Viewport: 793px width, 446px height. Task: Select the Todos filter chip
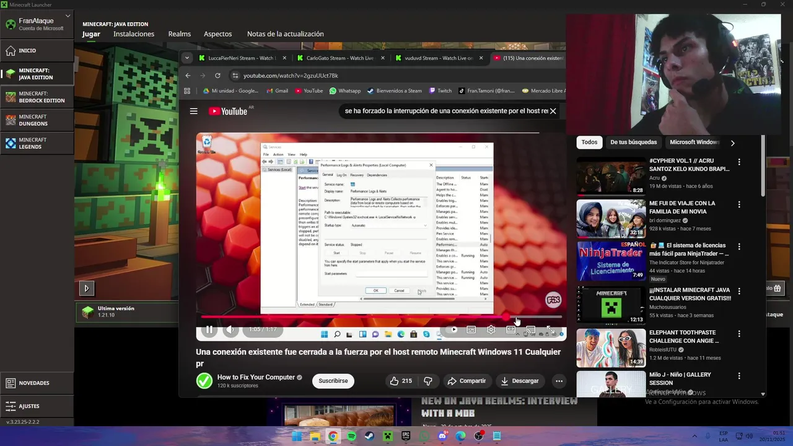589,142
